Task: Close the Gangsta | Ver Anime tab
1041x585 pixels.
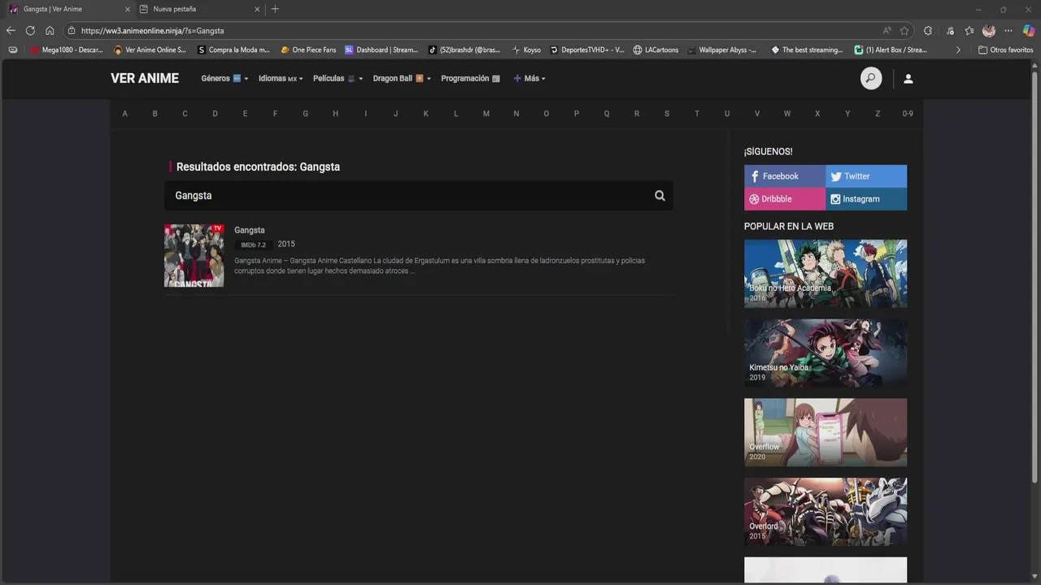Action: 127,9
